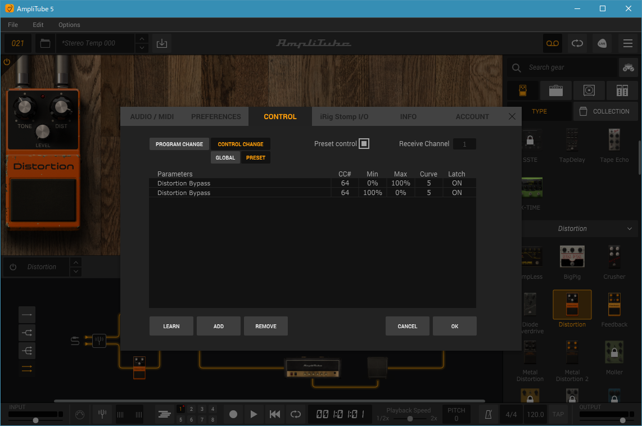Select the amplifier gear category icon
Screen dimensions: 642x426
(555, 90)
